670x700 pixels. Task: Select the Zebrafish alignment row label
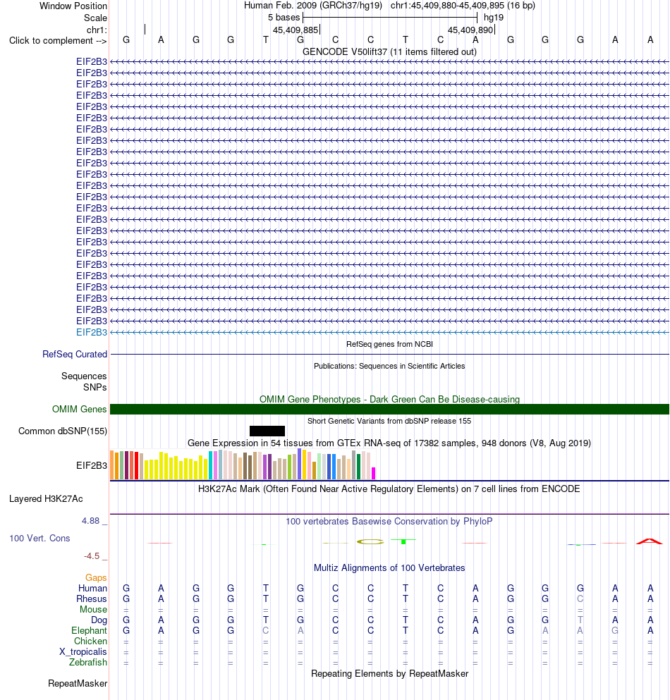[x=88, y=663]
